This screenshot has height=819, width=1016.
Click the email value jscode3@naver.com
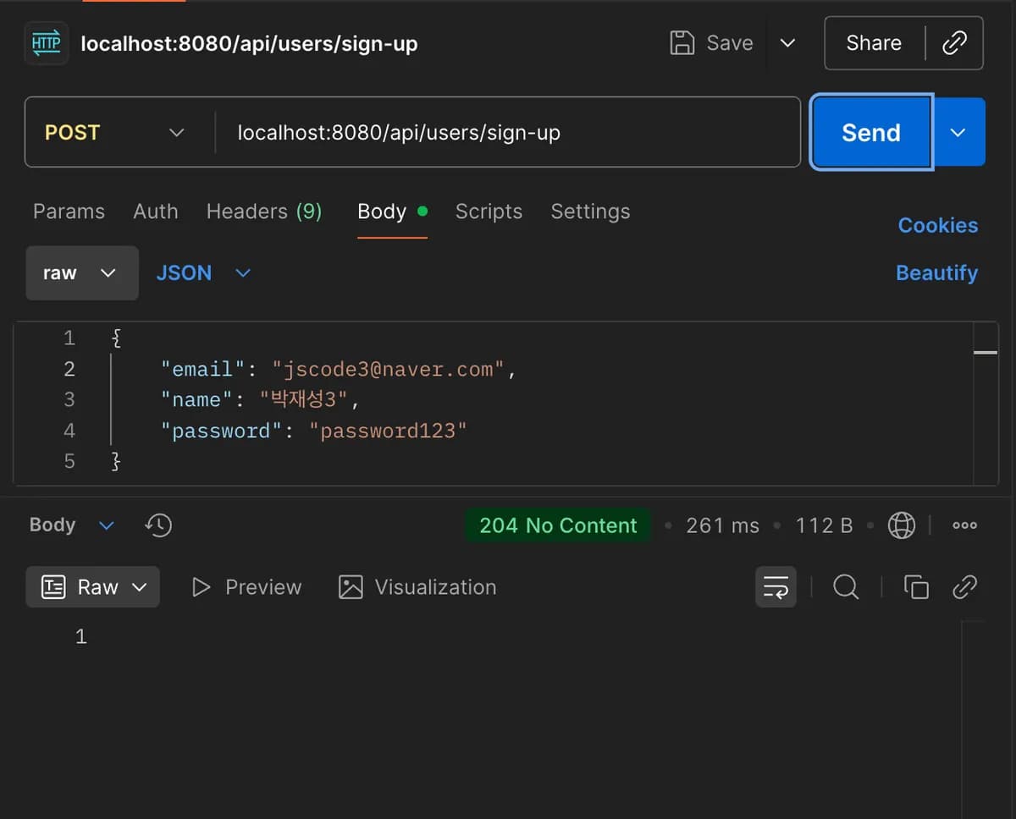[x=389, y=369]
